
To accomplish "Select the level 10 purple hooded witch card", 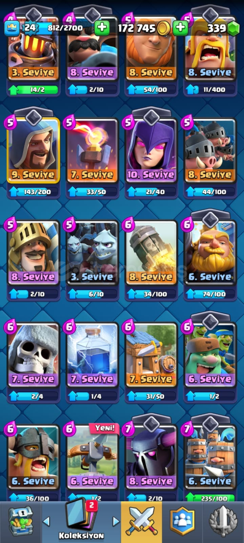I will [152, 150].
